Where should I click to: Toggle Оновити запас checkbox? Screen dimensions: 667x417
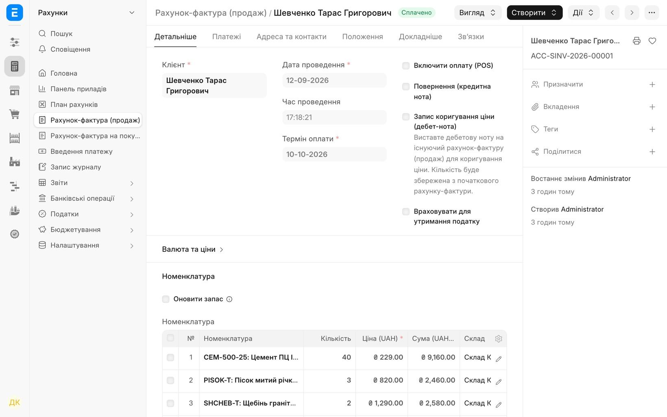pyautogui.click(x=166, y=299)
